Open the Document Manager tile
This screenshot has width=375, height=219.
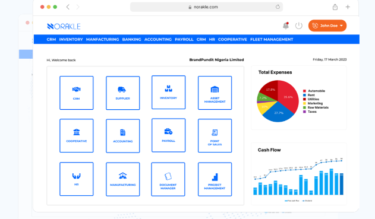168,179
